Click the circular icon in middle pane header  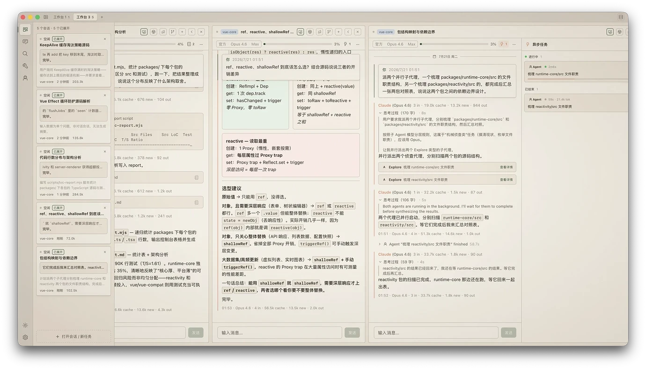[310, 32]
